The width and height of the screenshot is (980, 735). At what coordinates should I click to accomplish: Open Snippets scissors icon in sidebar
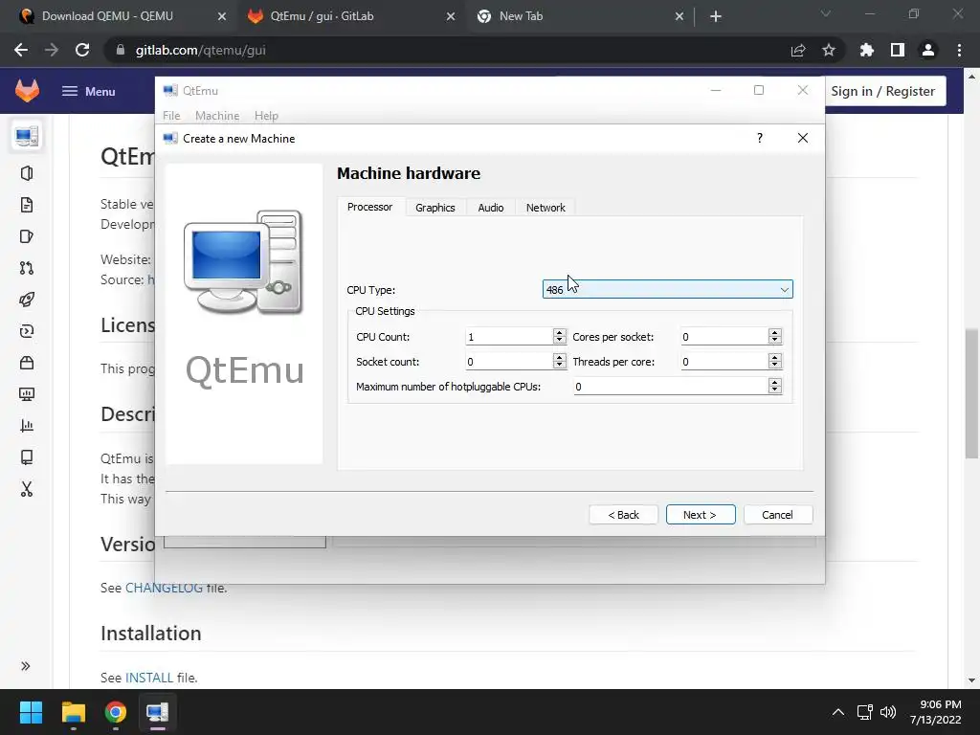click(27, 489)
